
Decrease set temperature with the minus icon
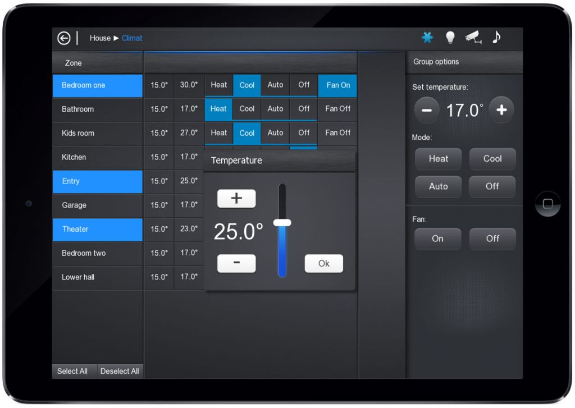[x=427, y=110]
